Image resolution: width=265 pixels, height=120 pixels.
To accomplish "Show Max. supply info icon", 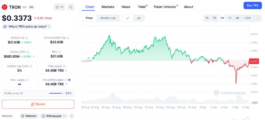I will pos(27,80).
